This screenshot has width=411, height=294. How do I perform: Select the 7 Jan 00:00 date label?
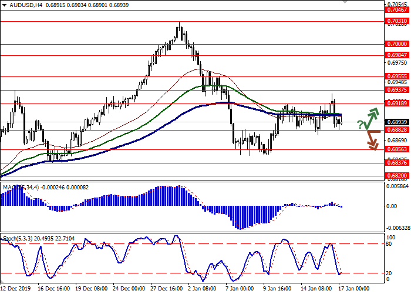coord(240,289)
